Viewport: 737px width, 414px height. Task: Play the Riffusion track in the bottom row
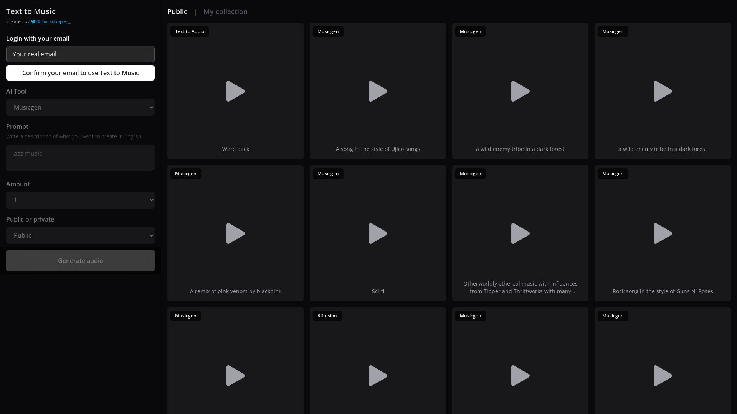tap(378, 376)
